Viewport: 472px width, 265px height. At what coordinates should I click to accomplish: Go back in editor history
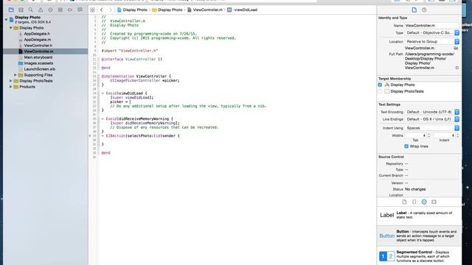[x=102, y=10]
